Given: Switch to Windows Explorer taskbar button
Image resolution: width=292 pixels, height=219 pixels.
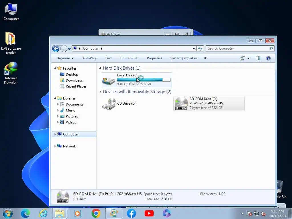Looking at the screenshot, I should 60,213.
